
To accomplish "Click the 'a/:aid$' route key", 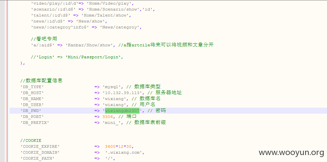I will [x=42, y=45].
